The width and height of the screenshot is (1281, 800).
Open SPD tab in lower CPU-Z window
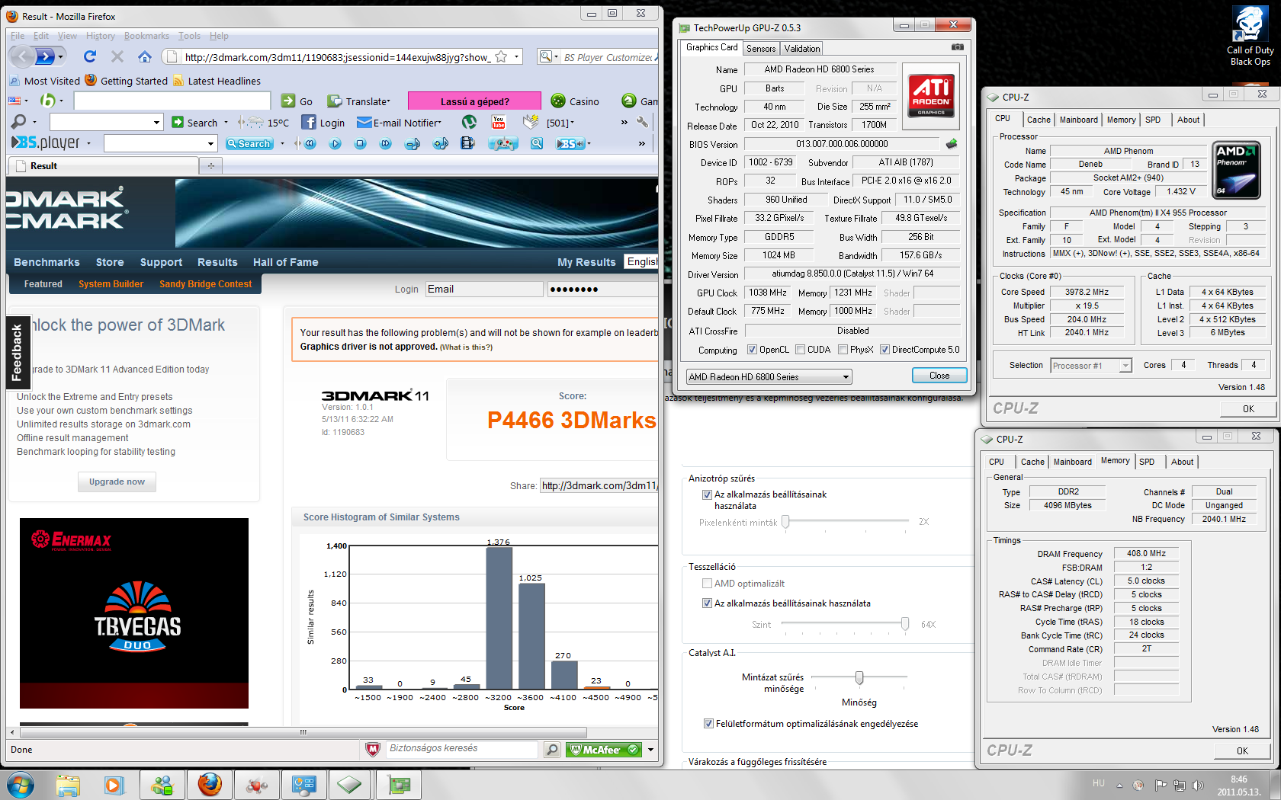pos(1147,462)
